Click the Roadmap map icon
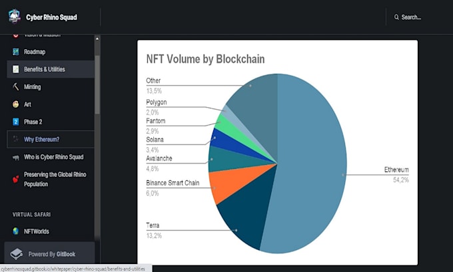 (x=15, y=52)
